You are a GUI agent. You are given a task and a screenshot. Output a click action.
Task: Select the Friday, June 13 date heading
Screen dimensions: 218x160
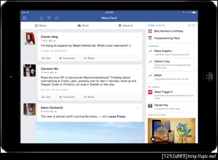pos(156,25)
